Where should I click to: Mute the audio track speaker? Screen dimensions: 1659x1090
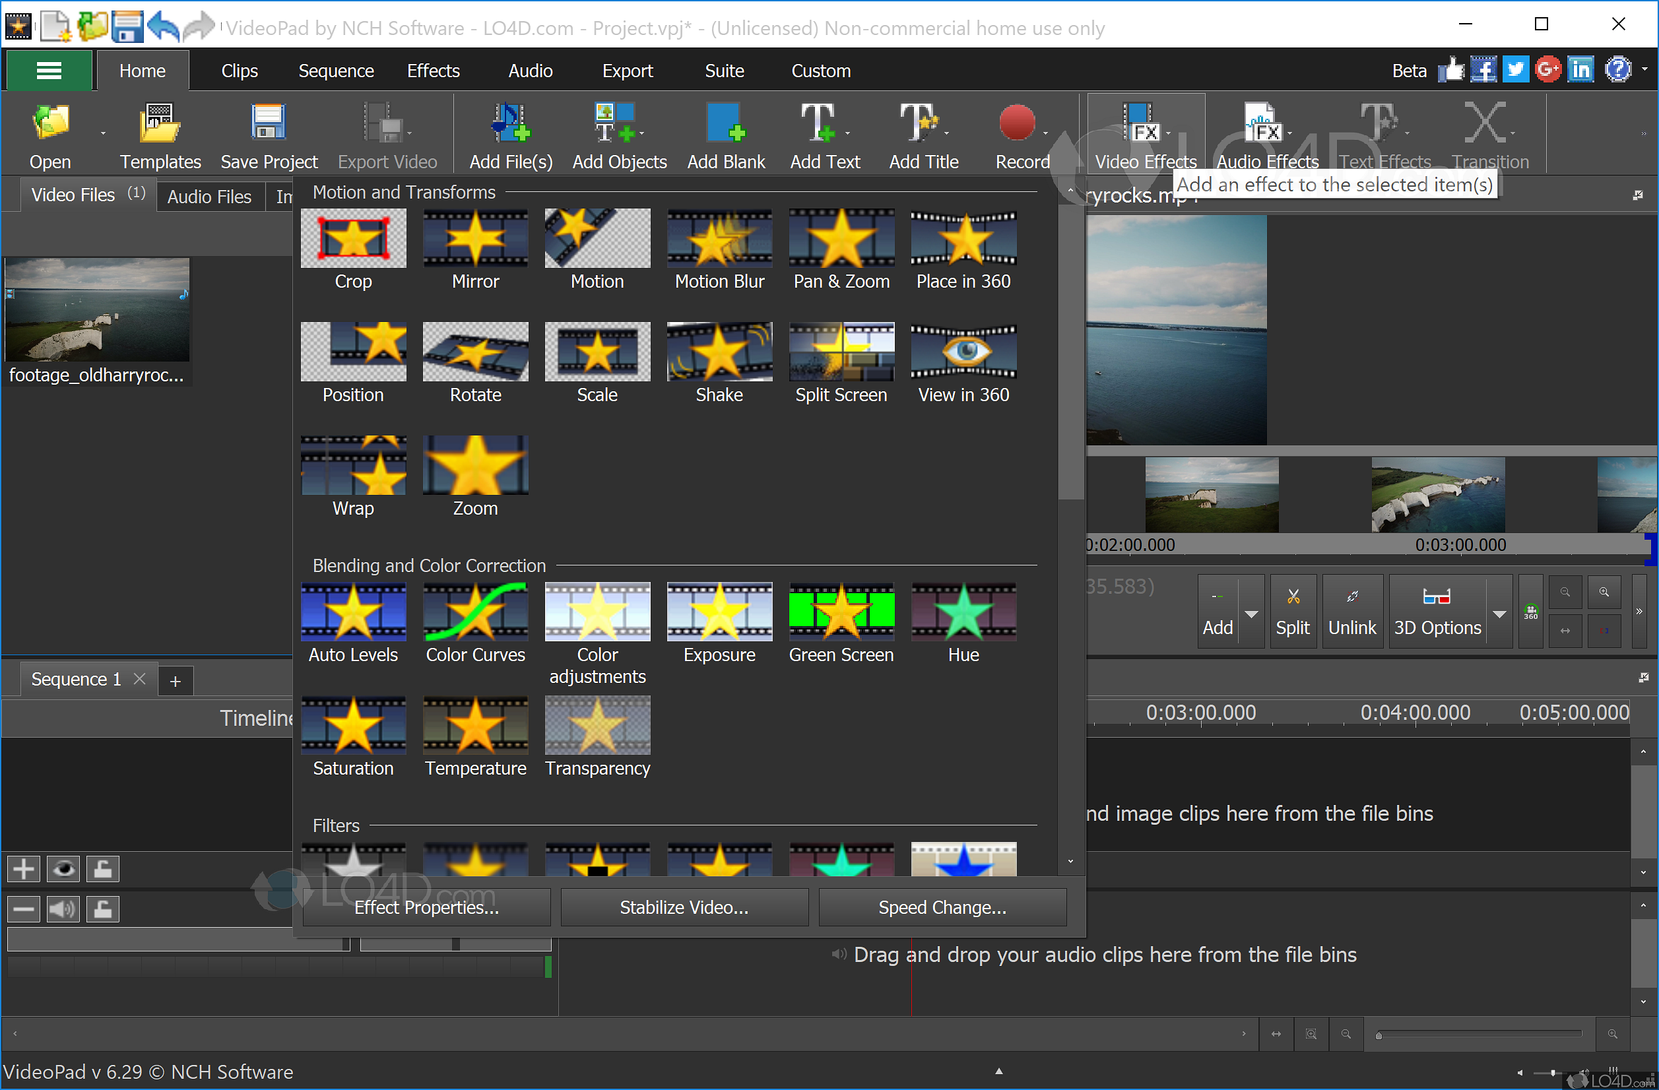coord(63,909)
